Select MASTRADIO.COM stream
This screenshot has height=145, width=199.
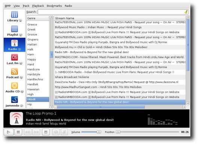[x=120, y=57]
